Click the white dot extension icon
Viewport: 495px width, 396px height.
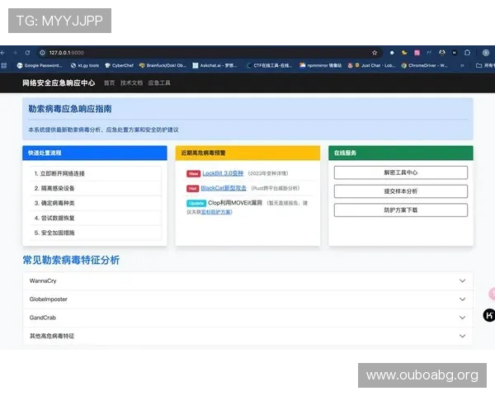click(392, 53)
